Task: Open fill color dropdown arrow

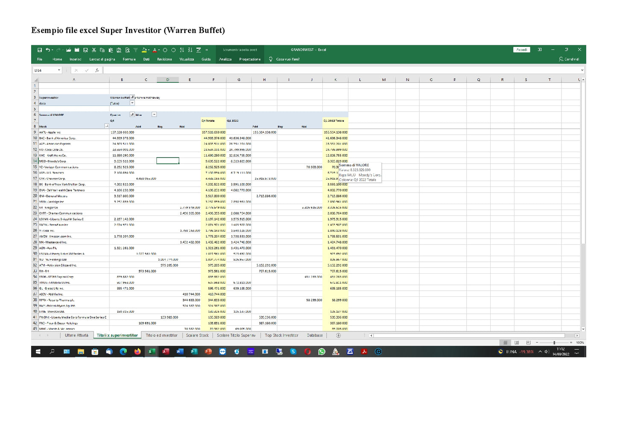Action: click(x=149, y=50)
